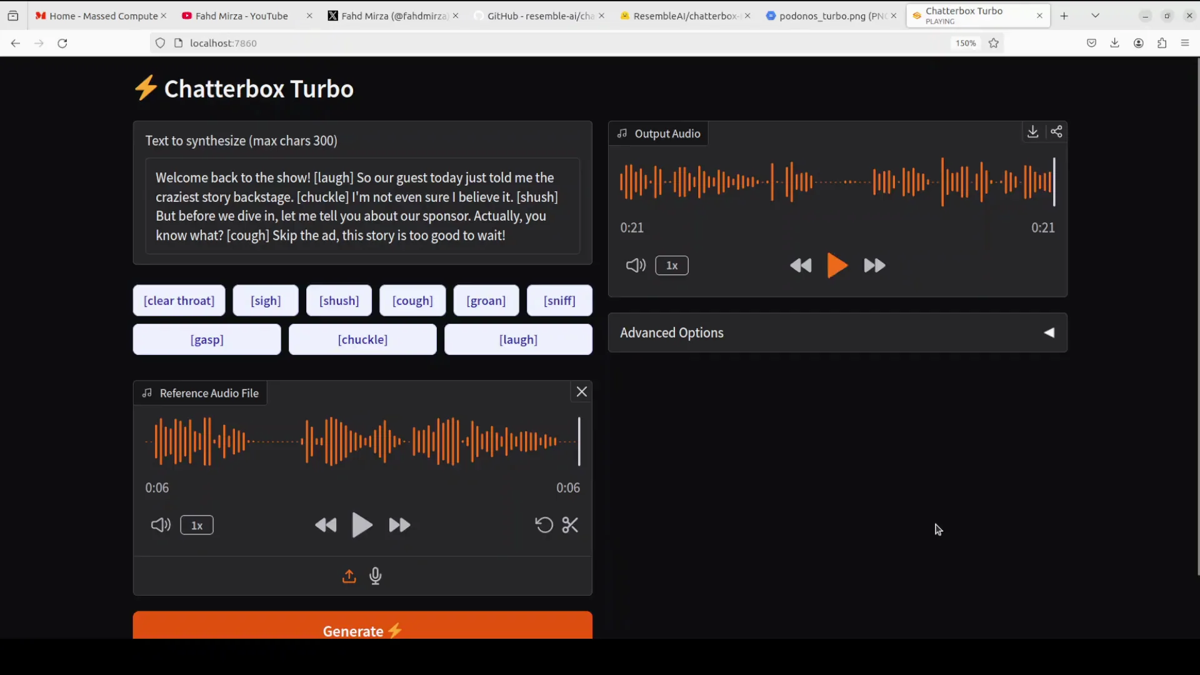Restart reference audio with the loop icon
1200x675 pixels.
pyautogui.click(x=543, y=525)
